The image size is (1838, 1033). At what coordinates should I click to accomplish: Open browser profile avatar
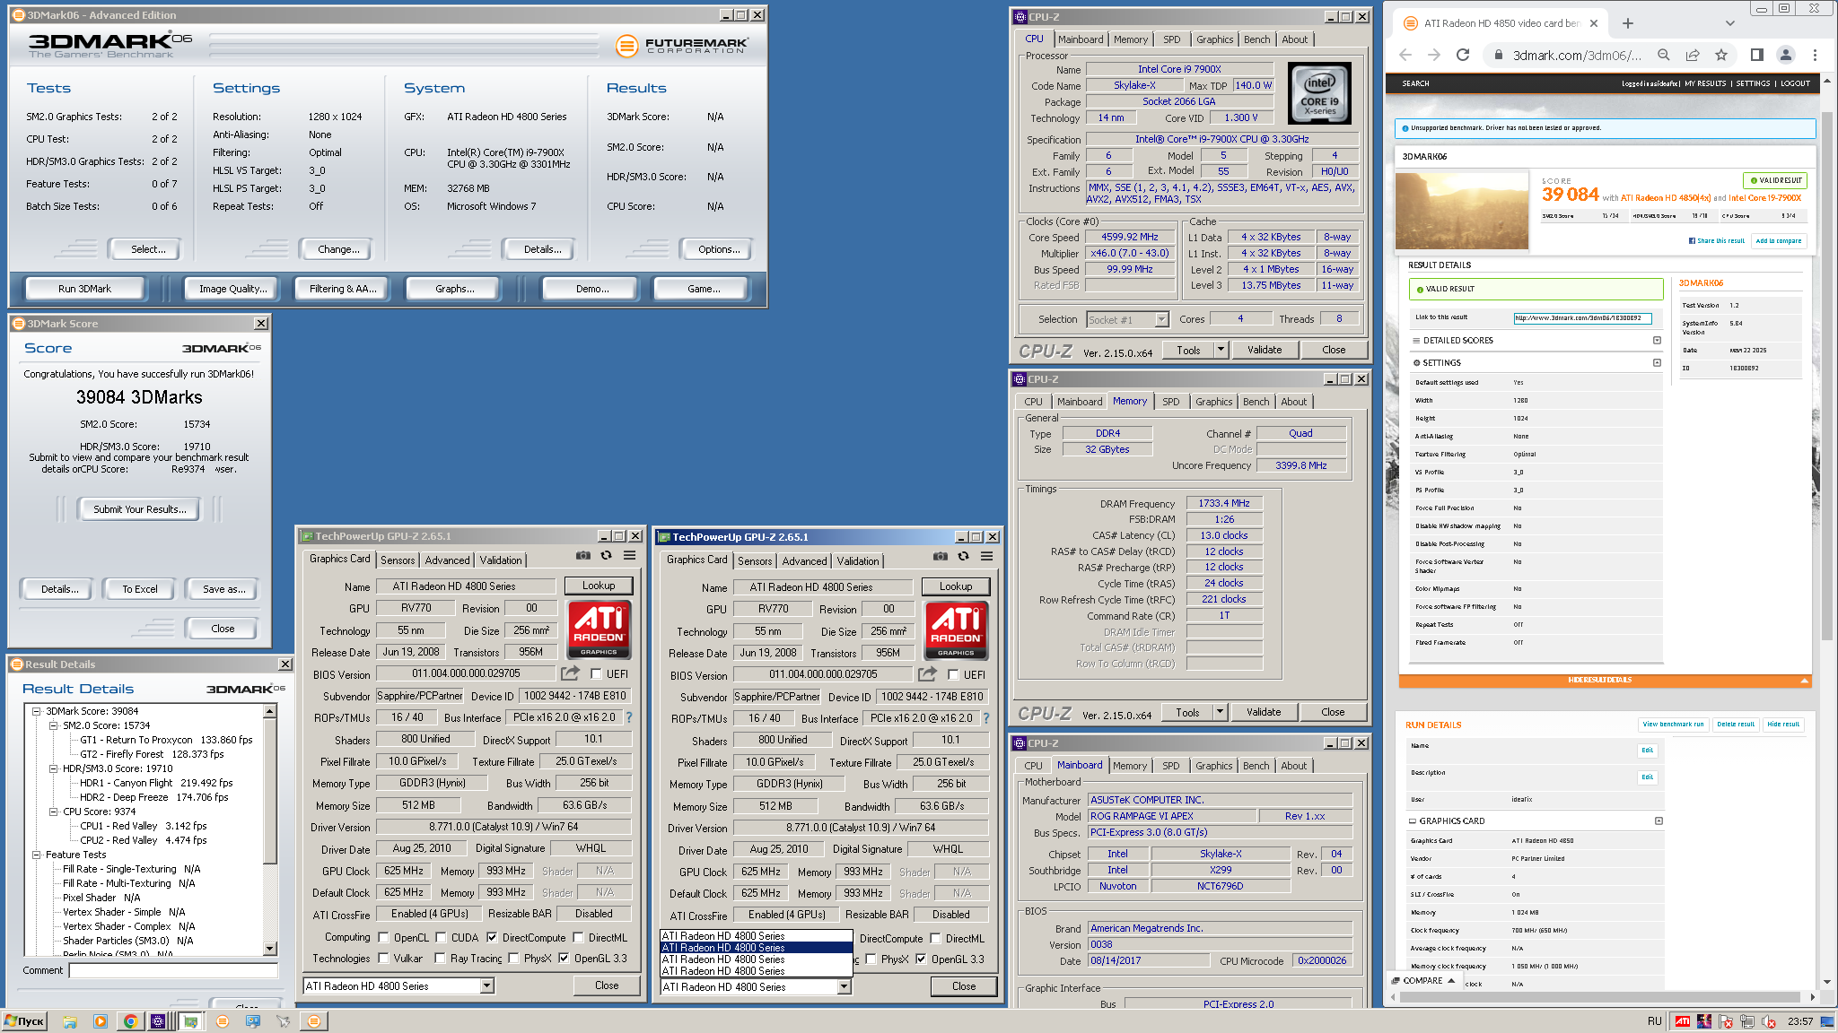pyautogui.click(x=1786, y=55)
